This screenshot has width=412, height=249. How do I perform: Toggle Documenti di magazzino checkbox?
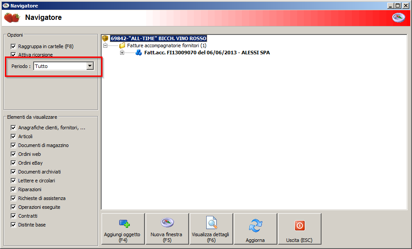point(13,145)
